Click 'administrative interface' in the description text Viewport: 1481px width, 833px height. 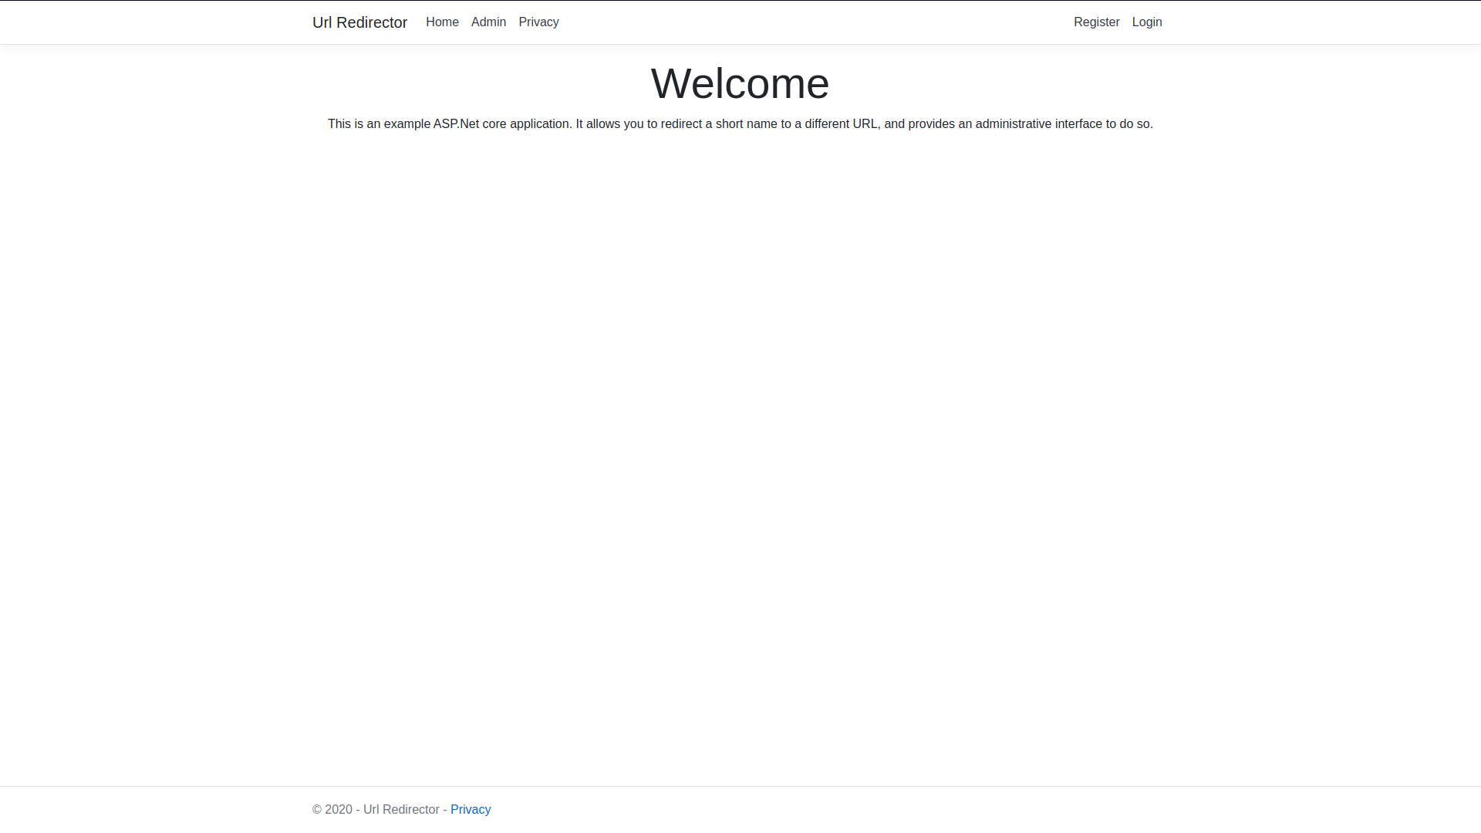(x=1038, y=124)
